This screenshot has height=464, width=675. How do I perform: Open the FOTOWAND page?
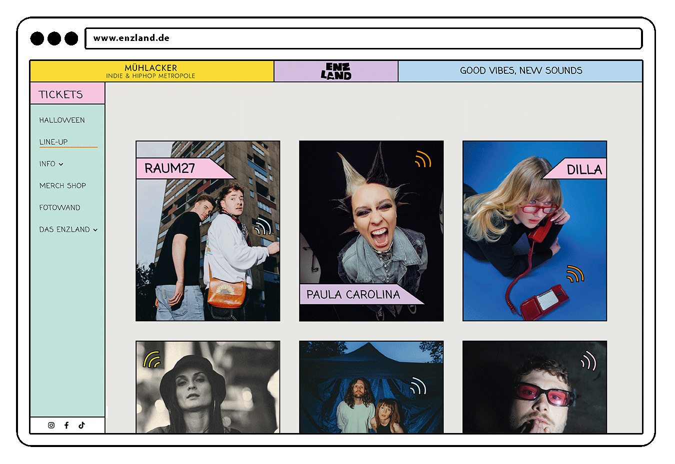coord(59,208)
